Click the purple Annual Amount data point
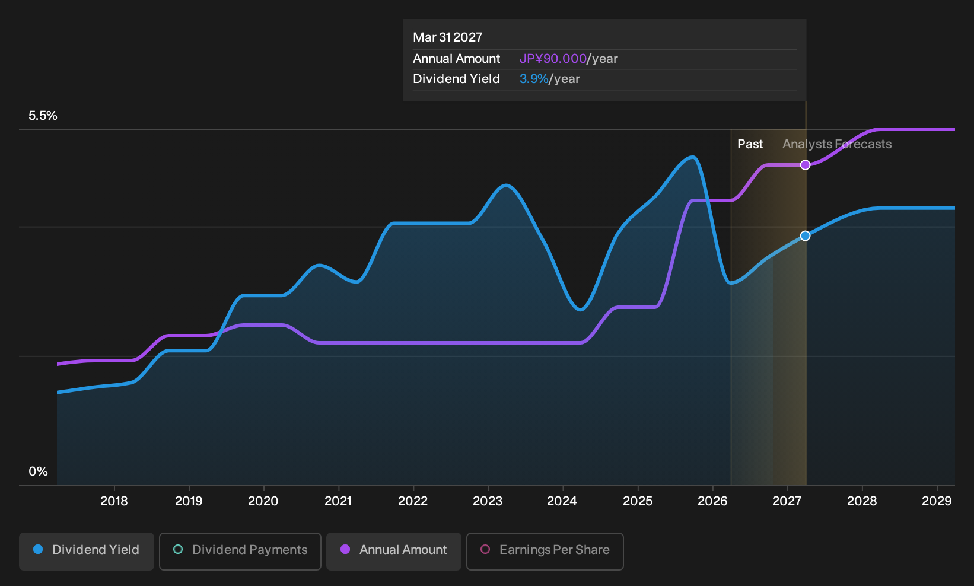Image resolution: width=974 pixels, height=586 pixels. click(805, 165)
